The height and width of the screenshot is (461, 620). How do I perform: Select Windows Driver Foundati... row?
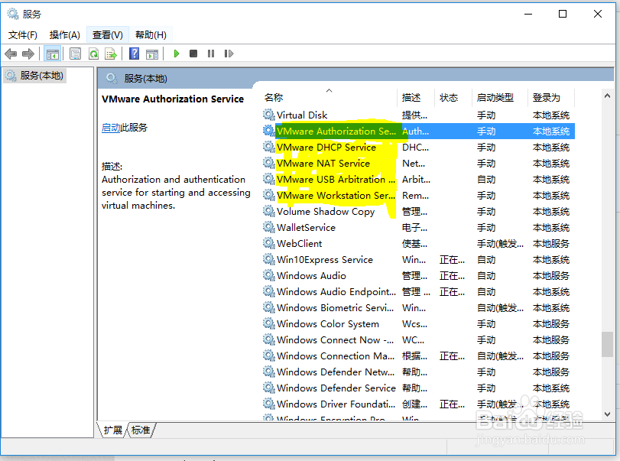tap(418, 404)
